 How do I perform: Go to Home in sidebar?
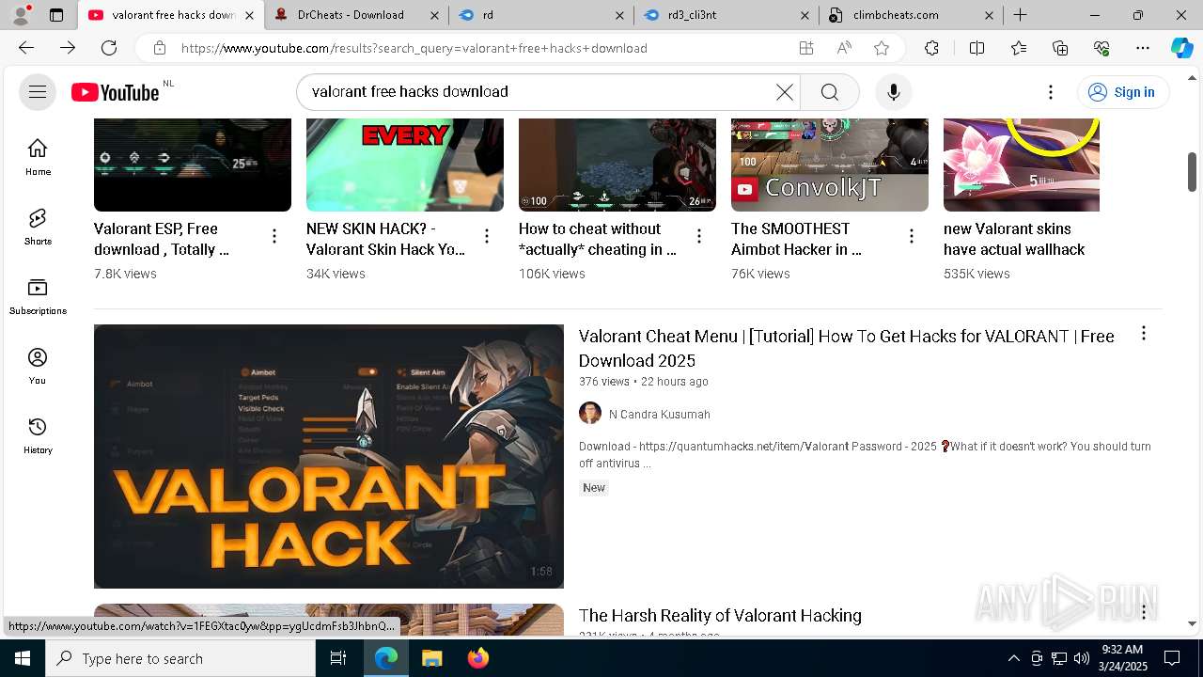tap(38, 157)
